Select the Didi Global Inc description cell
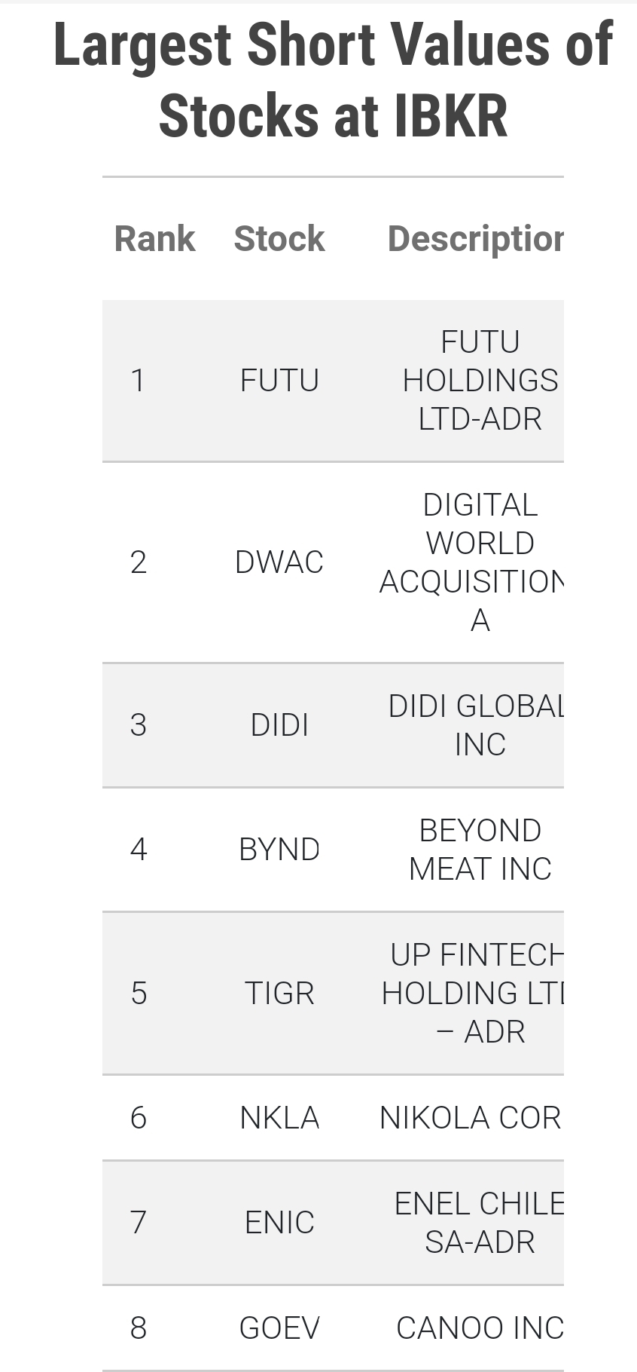The image size is (637, 1372). (x=477, y=725)
